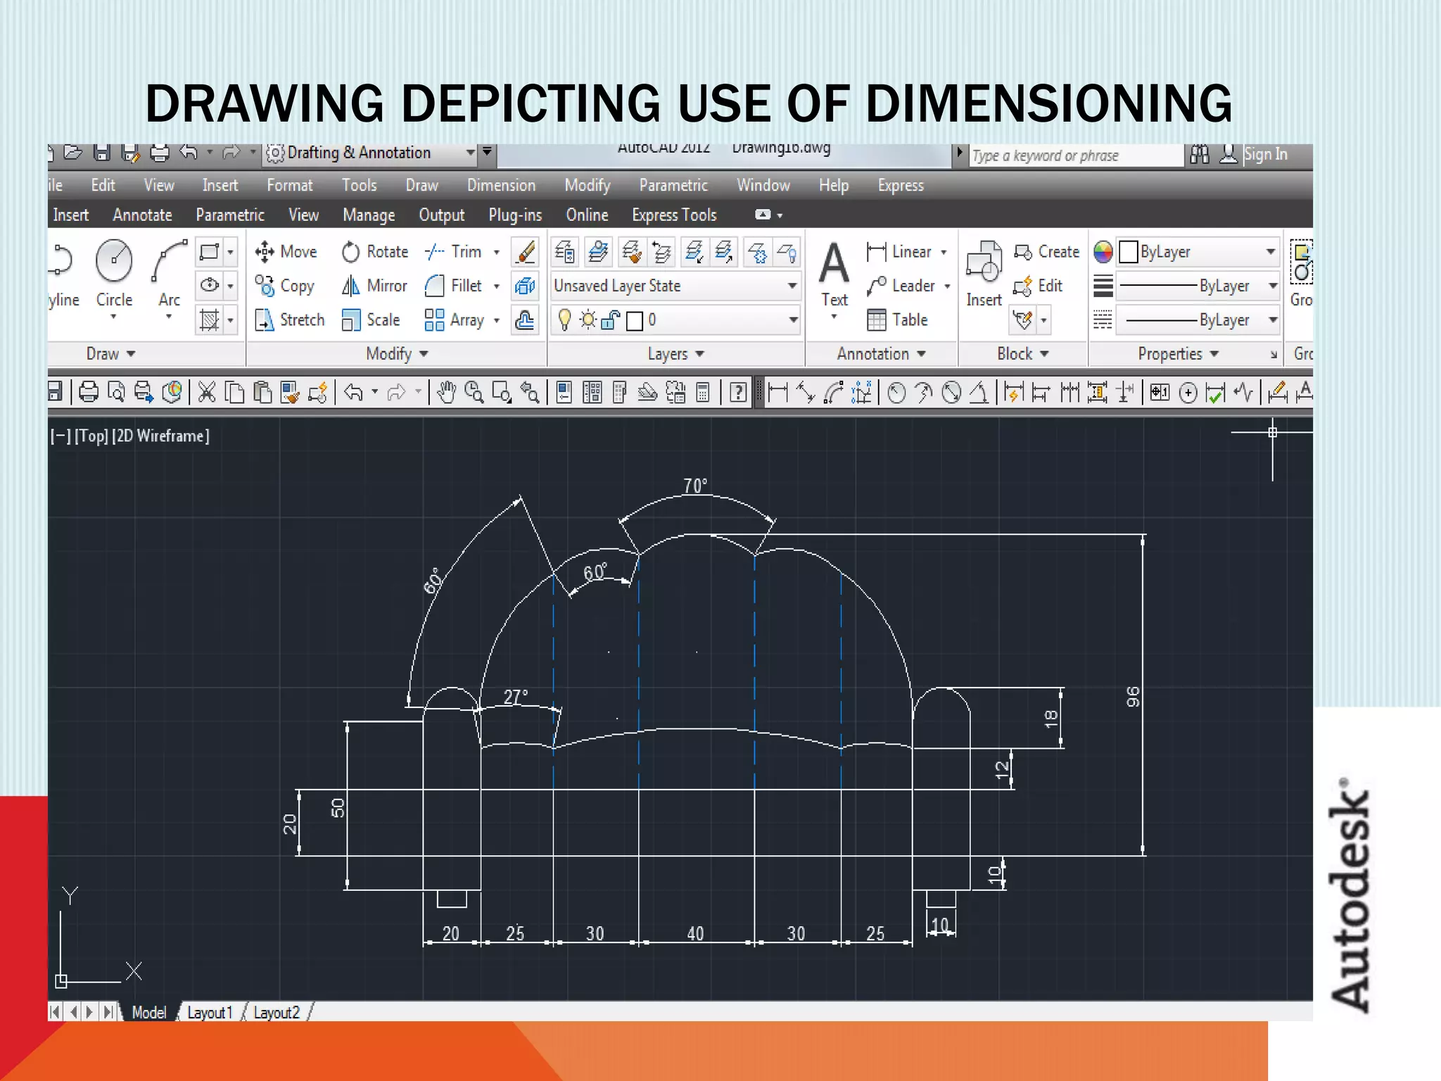Click the Fillet tool
The image size is (1441, 1081).
coord(454,286)
